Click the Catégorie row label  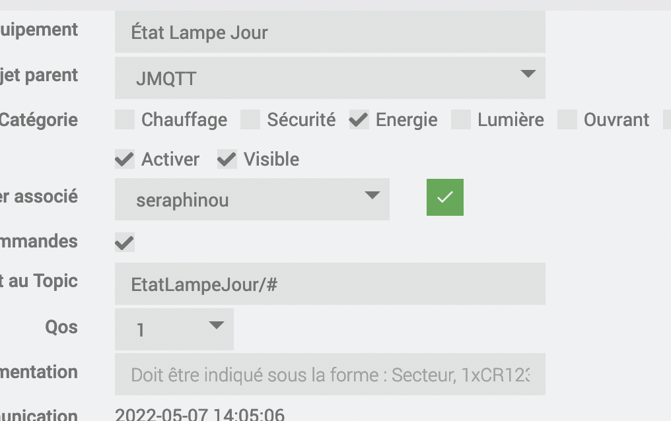38,119
